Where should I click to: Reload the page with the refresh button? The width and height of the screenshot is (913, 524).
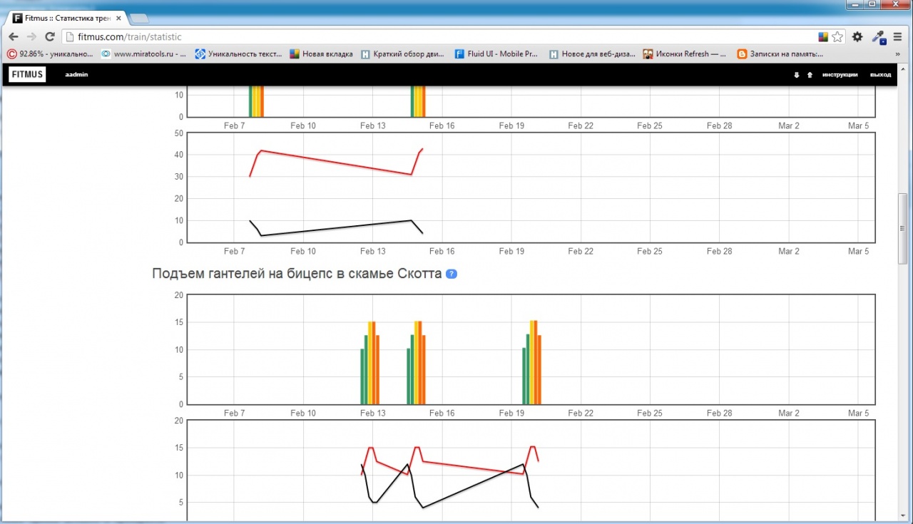coord(50,36)
